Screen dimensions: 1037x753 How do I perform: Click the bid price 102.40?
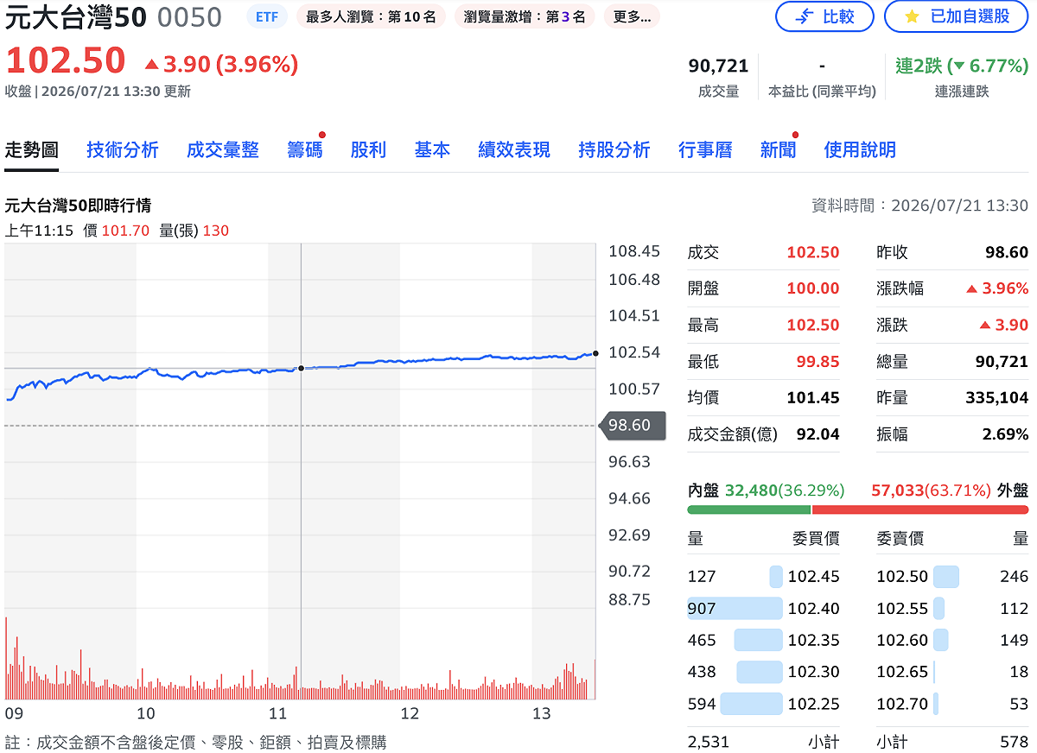pos(813,609)
